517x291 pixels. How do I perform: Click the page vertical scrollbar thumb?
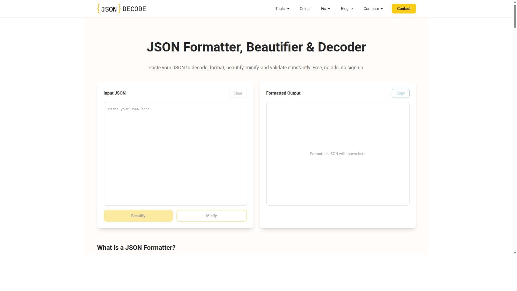(515, 16)
